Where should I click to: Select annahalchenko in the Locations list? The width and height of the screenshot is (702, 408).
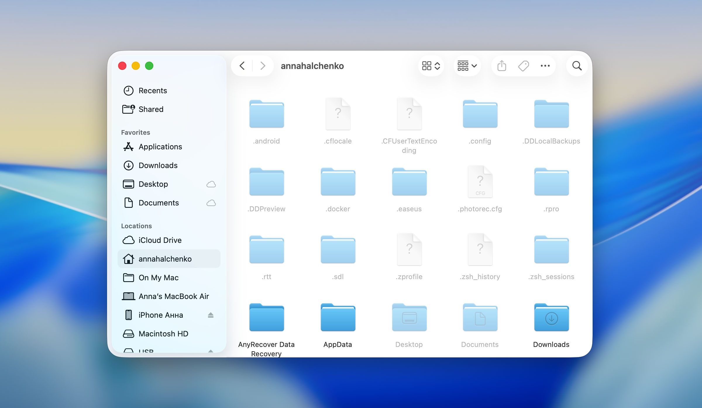(165, 259)
